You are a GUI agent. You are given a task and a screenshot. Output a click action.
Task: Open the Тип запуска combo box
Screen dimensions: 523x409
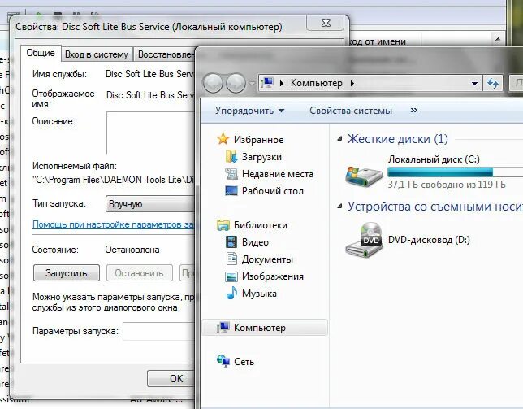[150, 204]
